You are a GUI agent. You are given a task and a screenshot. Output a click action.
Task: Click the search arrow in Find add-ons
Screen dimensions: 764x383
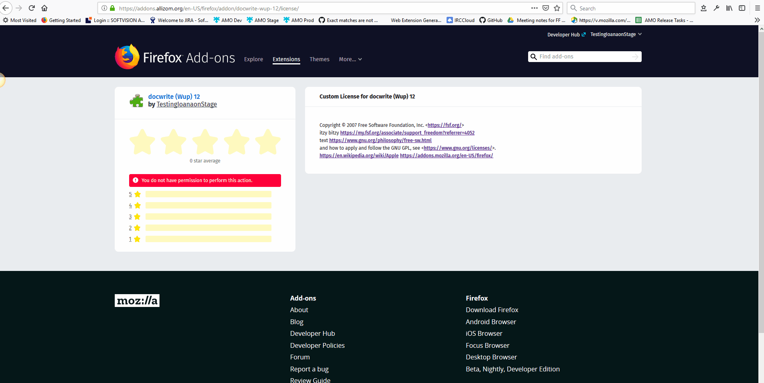(x=634, y=56)
